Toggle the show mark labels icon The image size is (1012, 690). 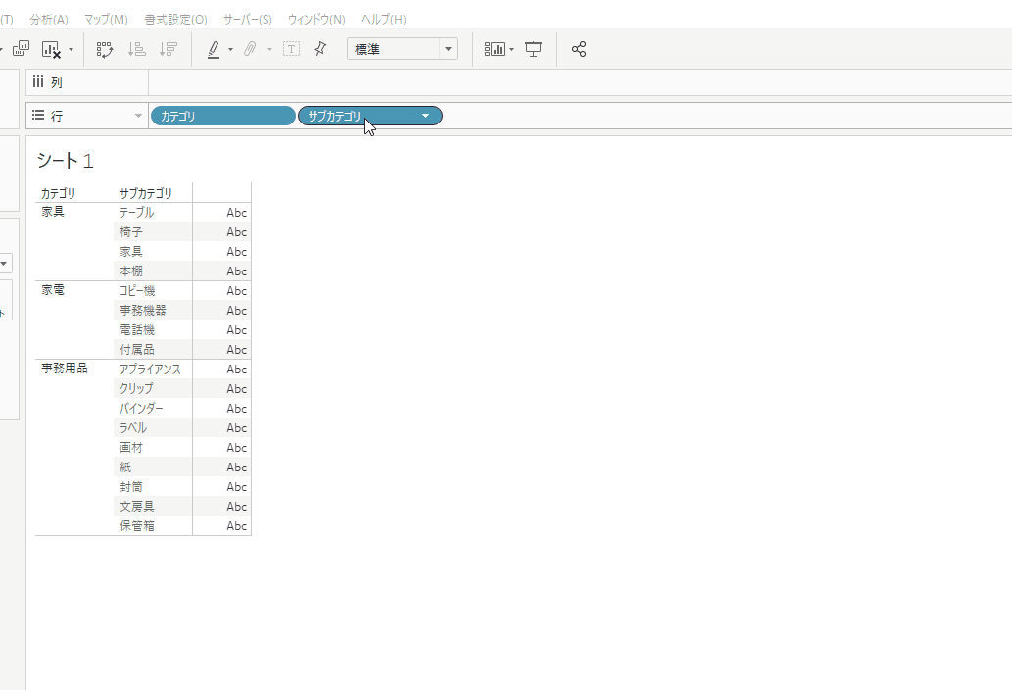pyautogui.click(x=291, y=49)
